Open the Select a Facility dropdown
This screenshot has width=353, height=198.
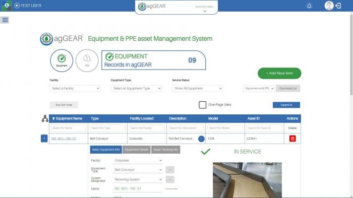(75, 89)
